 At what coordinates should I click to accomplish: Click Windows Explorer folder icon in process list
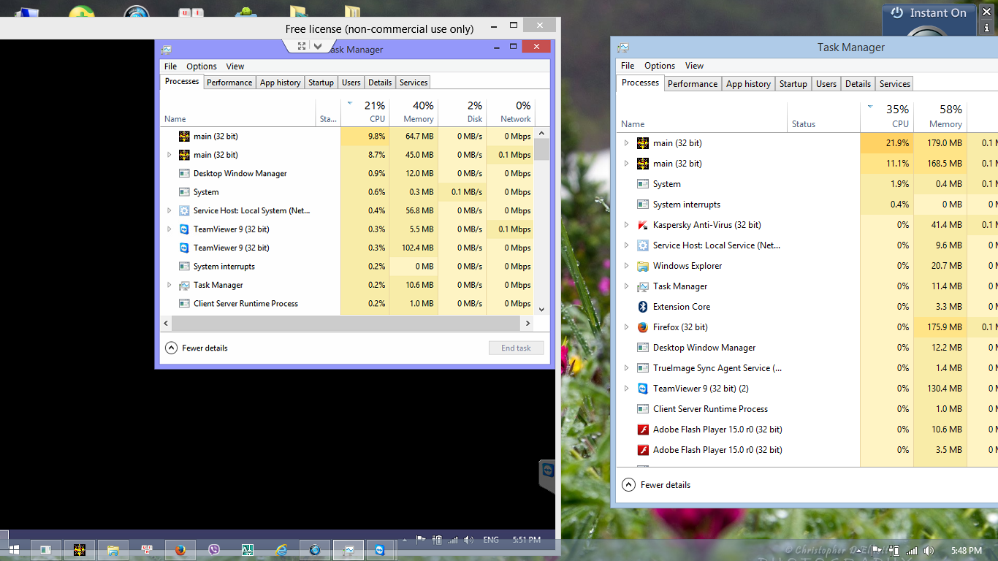(643, 266)
